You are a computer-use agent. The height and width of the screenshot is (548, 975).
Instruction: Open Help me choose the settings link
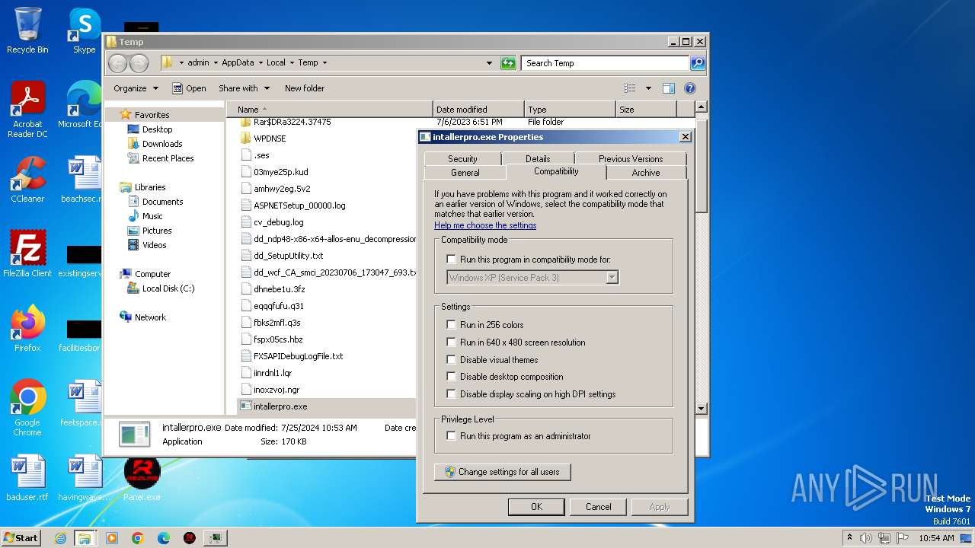(x=485, y=225)
